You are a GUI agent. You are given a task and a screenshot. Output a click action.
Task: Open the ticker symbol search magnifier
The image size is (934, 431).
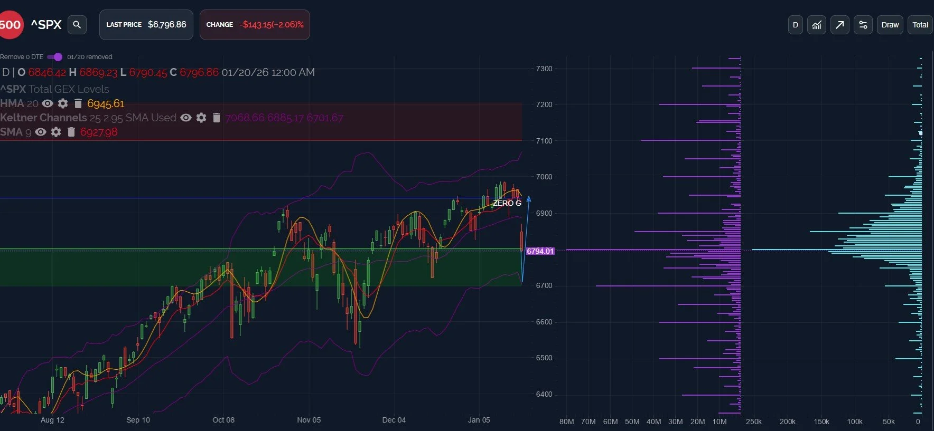coord(77,25)
